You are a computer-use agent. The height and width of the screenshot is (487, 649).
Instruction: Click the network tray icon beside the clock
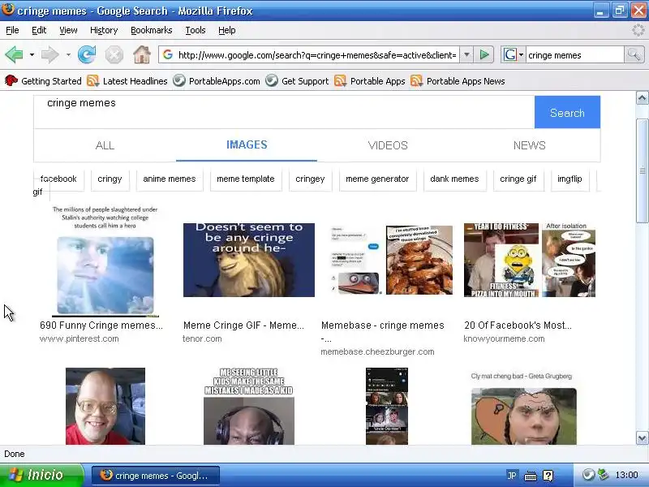603,475
